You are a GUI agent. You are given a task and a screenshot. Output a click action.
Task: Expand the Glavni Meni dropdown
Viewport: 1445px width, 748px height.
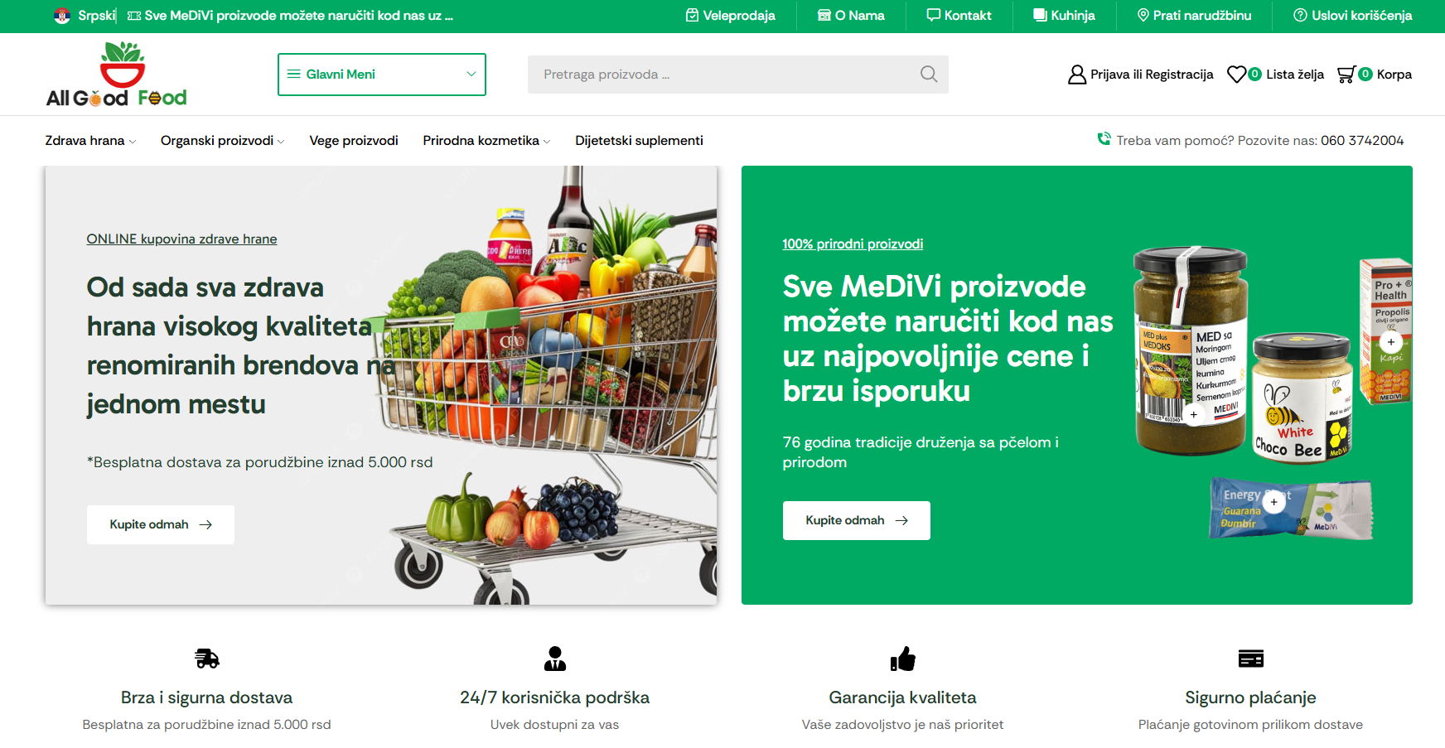(382, 75)
